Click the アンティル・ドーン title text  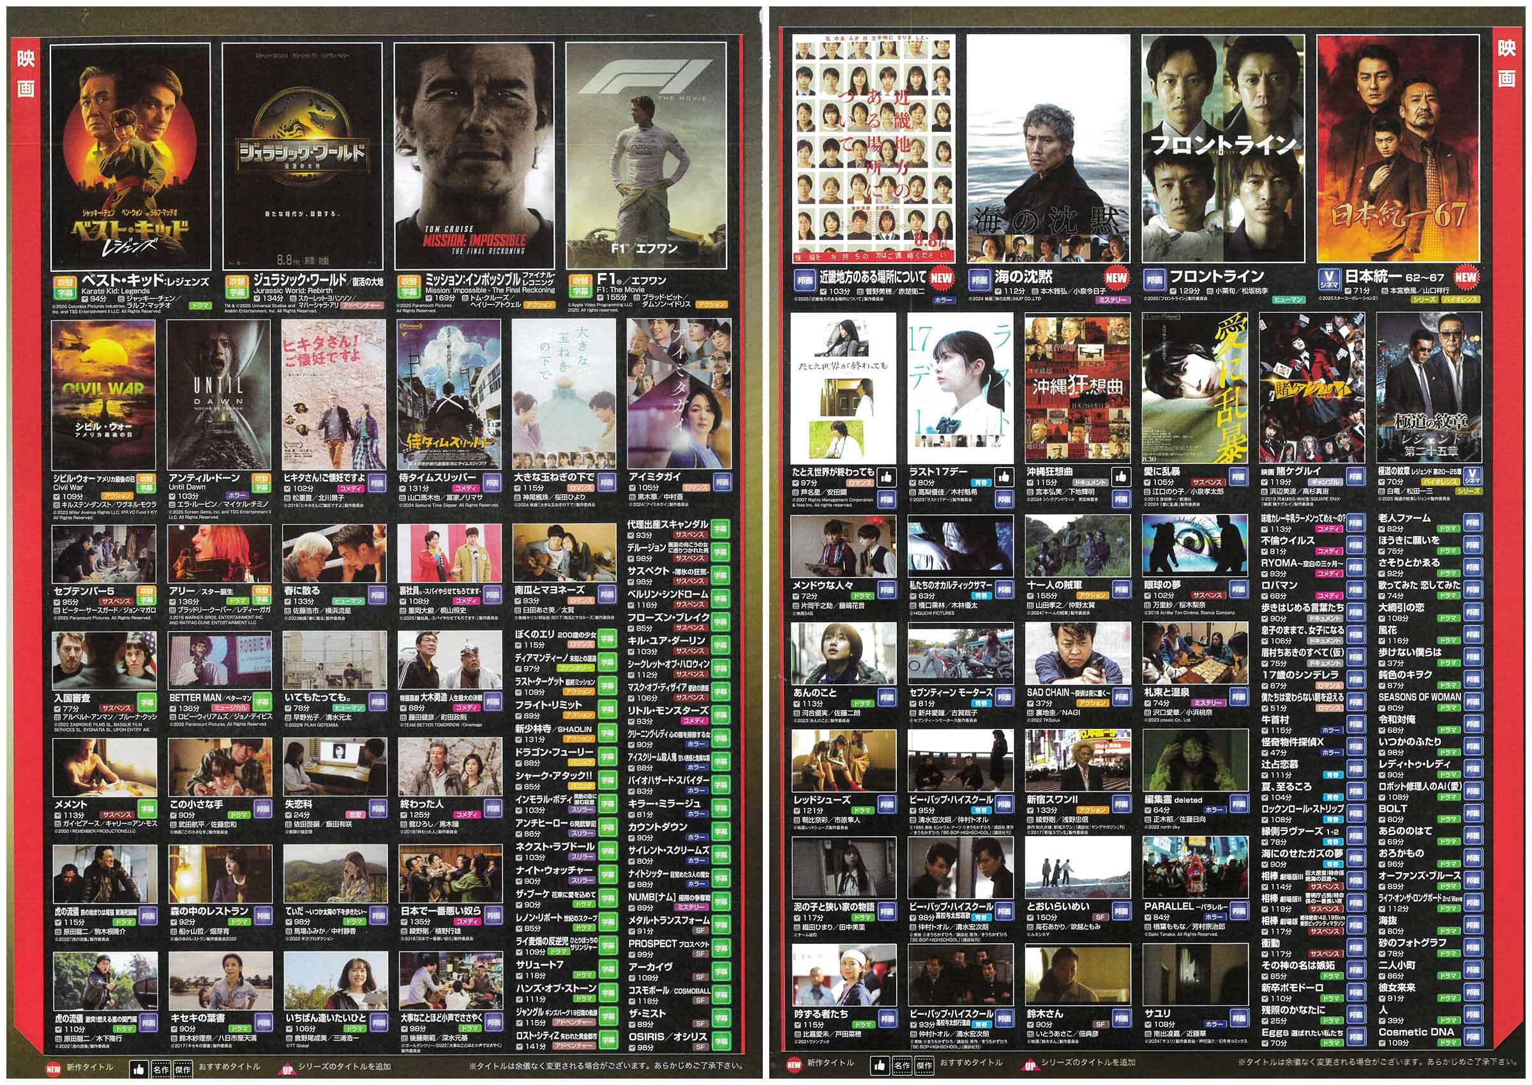(x=204, y=479)
